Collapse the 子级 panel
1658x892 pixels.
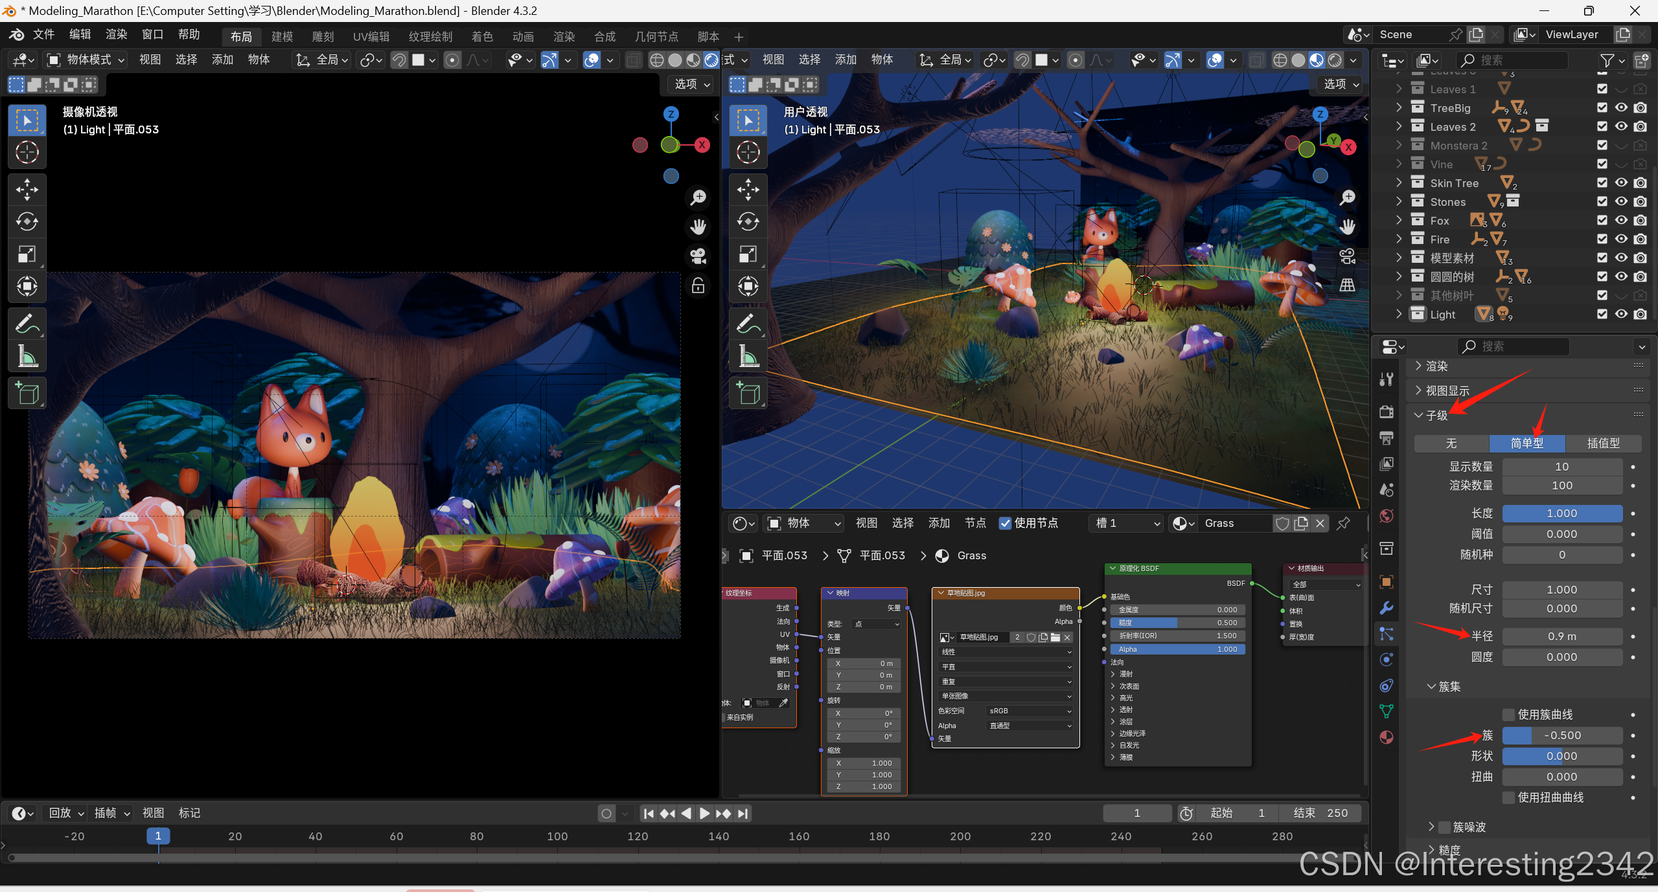click(x=1419, y=415)
